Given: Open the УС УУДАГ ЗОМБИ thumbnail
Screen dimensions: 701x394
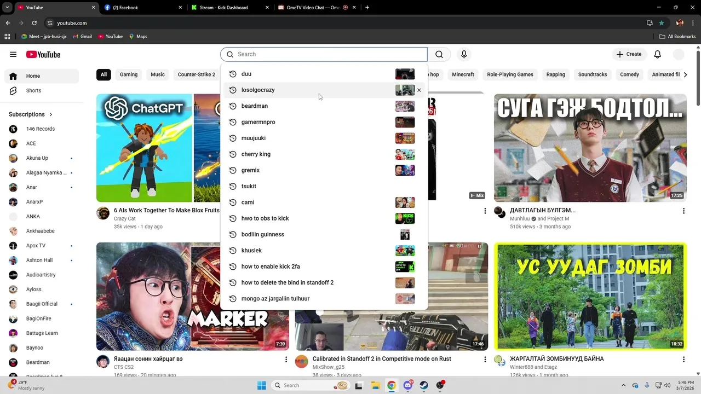Looking at the screenshot, I should pyautogui.click(x=590, y=297).
